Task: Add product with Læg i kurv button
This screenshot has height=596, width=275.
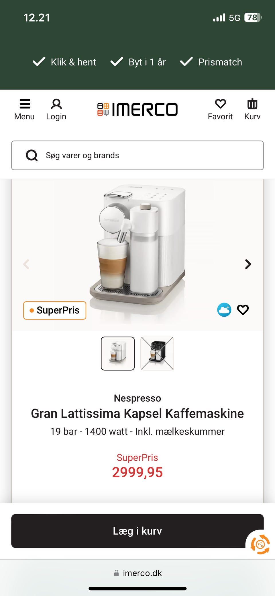Action: [x=137, y=531]
